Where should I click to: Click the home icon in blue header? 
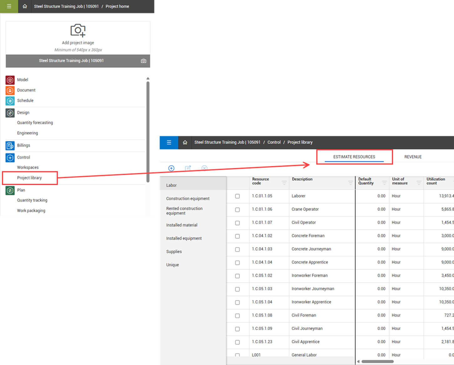click(x=185, y=142)
